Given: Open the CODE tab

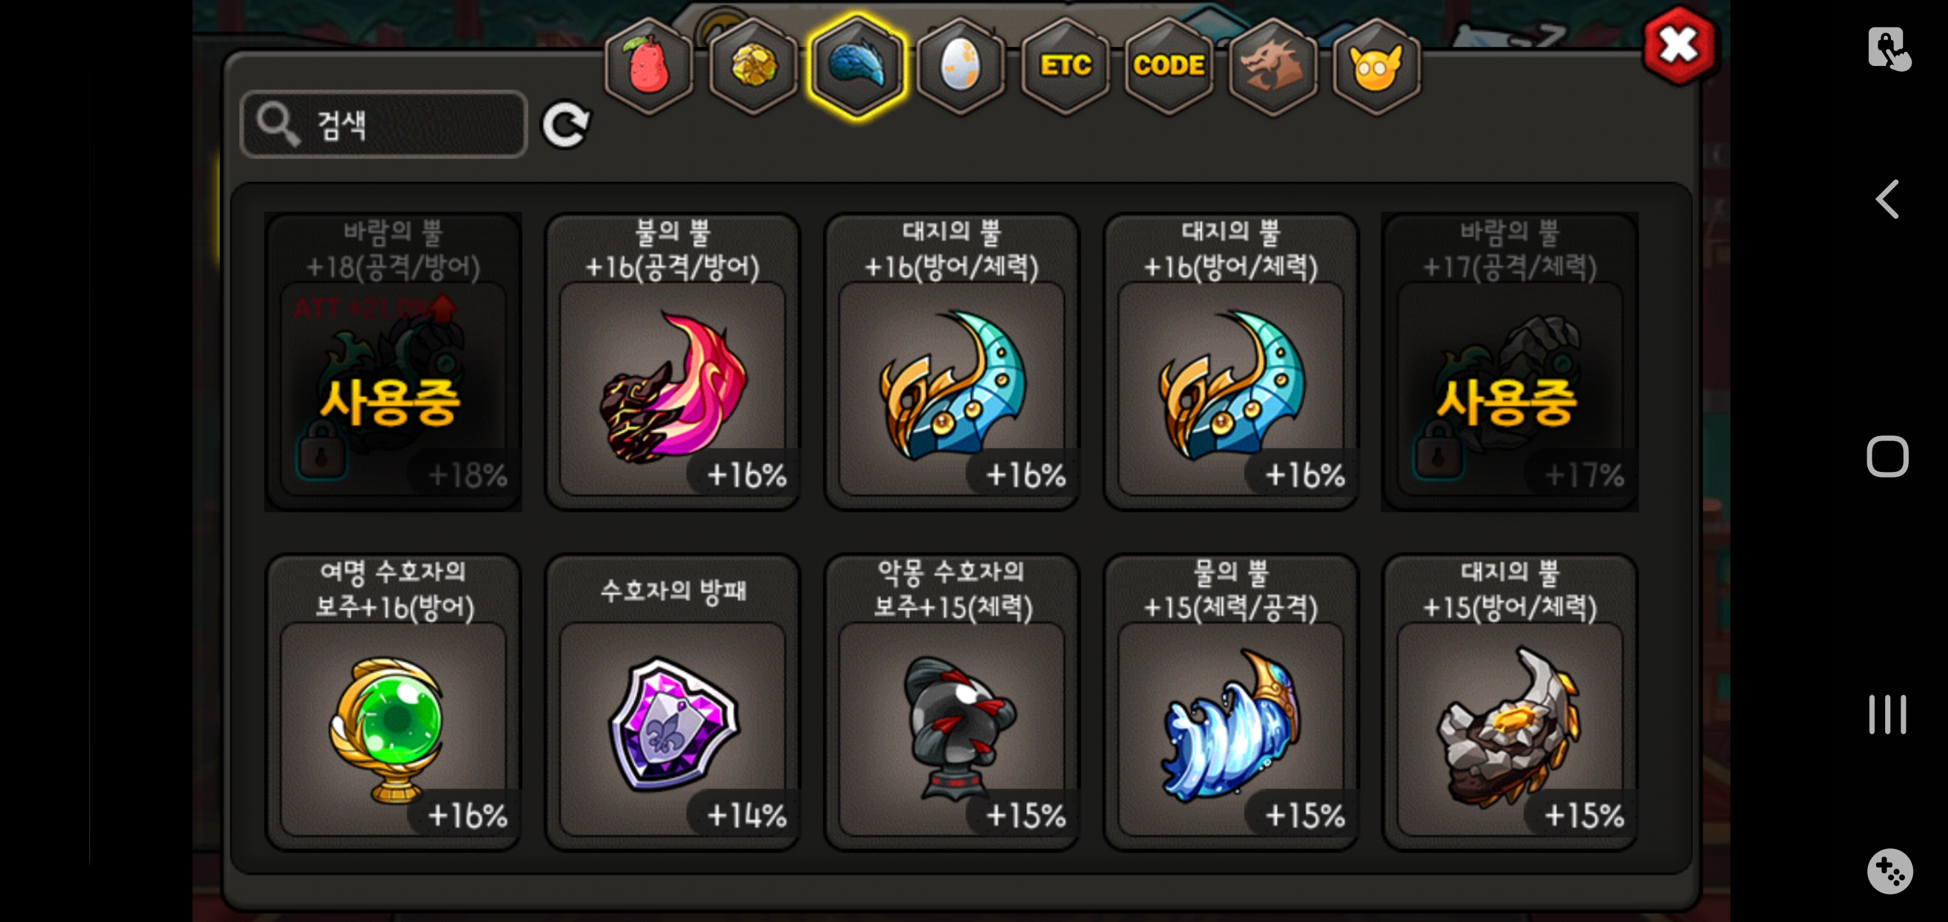Looking at the screenshot, I should pyautogui.click(x=1168, y=67).
